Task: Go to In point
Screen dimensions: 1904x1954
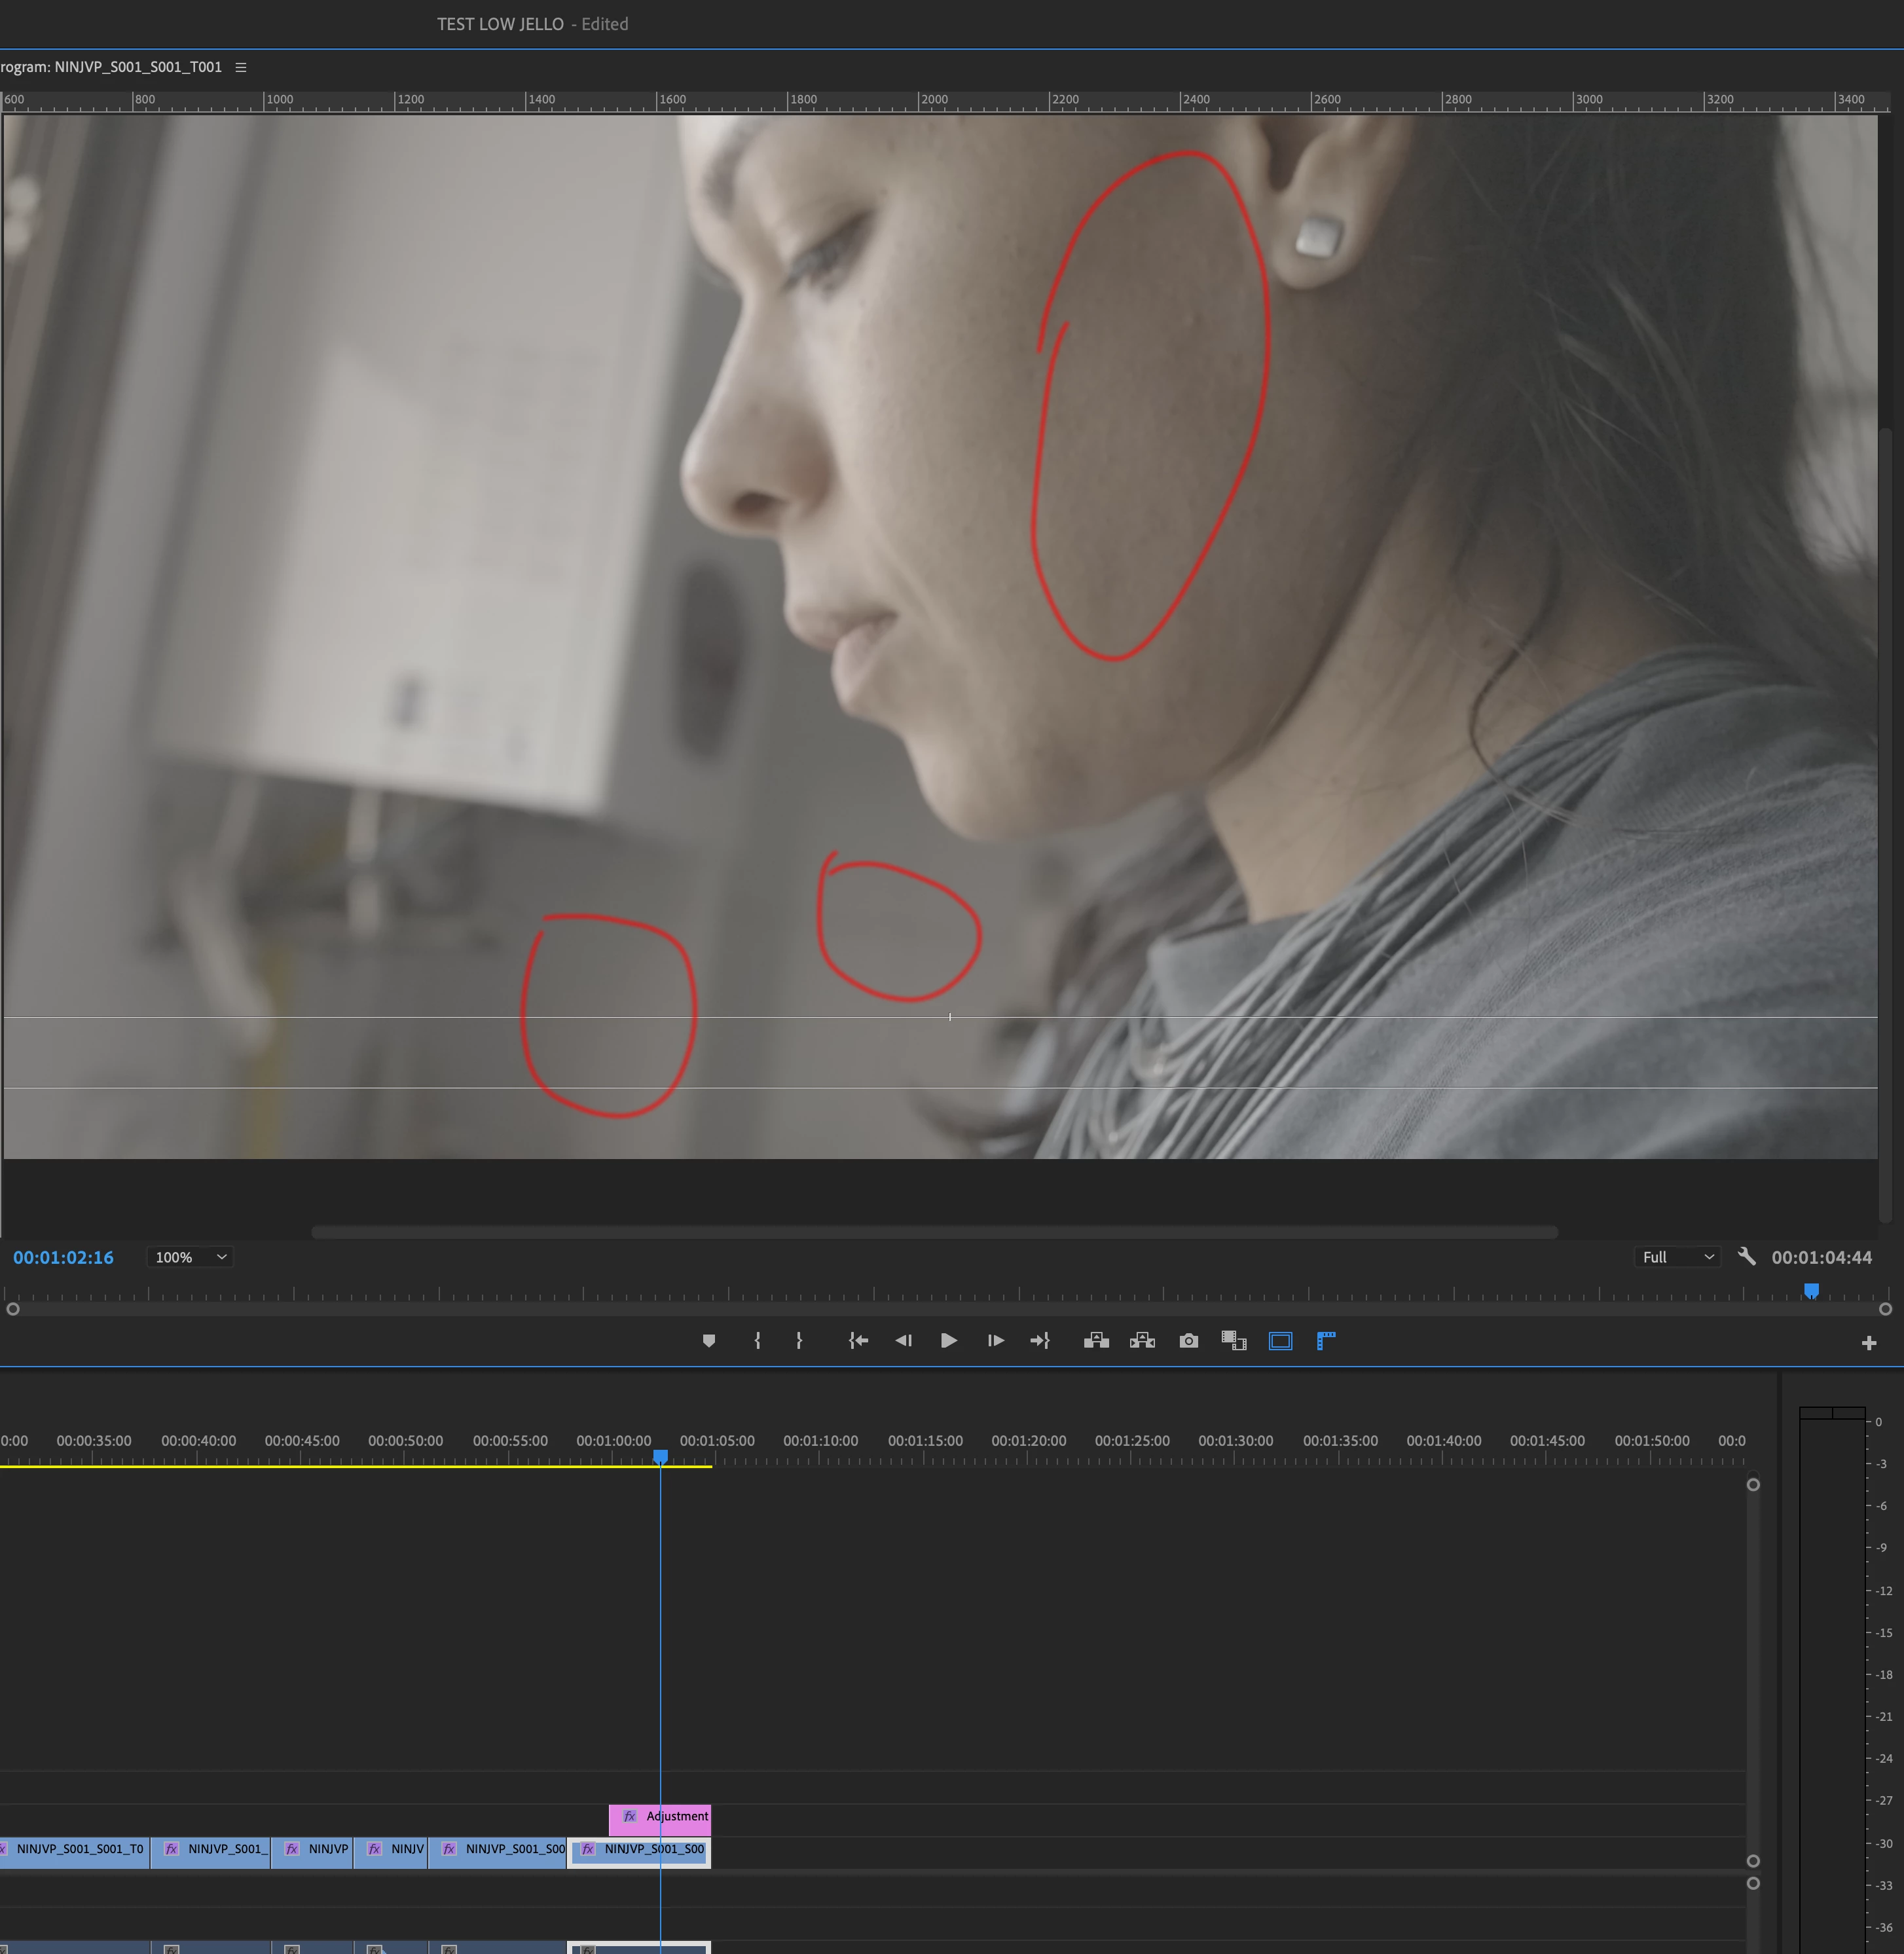Action: click(x=858, y=1341)
